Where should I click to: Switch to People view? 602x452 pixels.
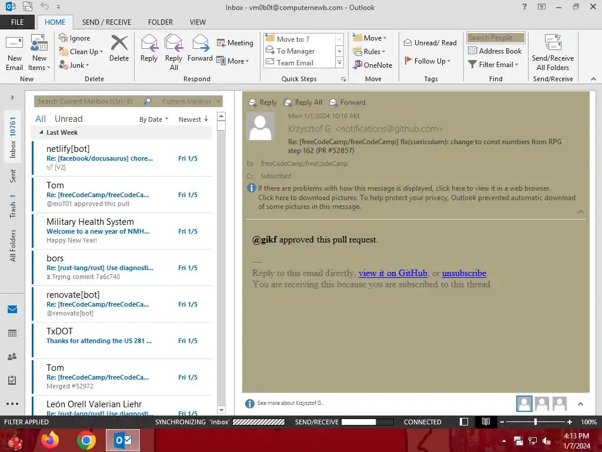point(12,357)
